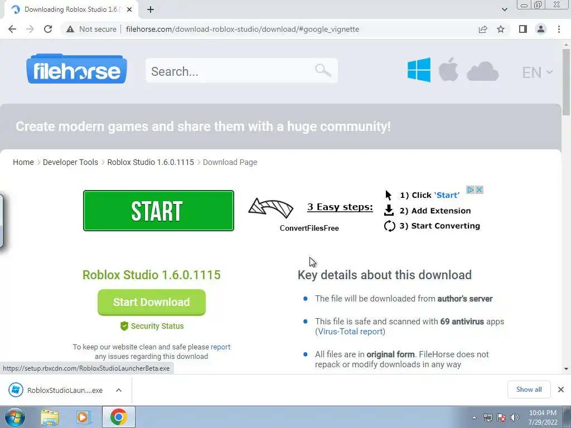Click 'Download Page' breadcrumb text
Viewport: 571px width, 428px height.
pyautogui.click(x=230, y=162)
